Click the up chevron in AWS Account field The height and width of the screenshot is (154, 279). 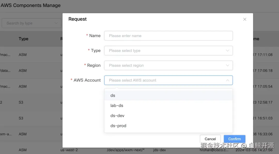coord(227,80)
